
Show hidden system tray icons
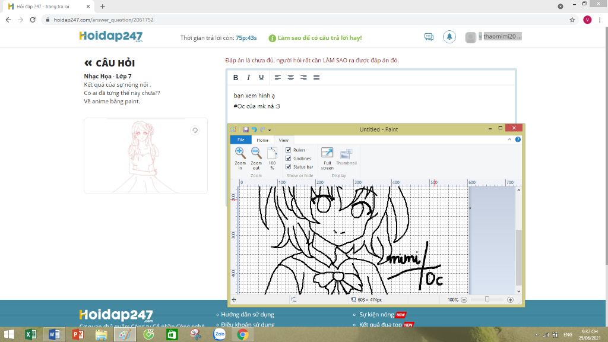pos(537,335)
